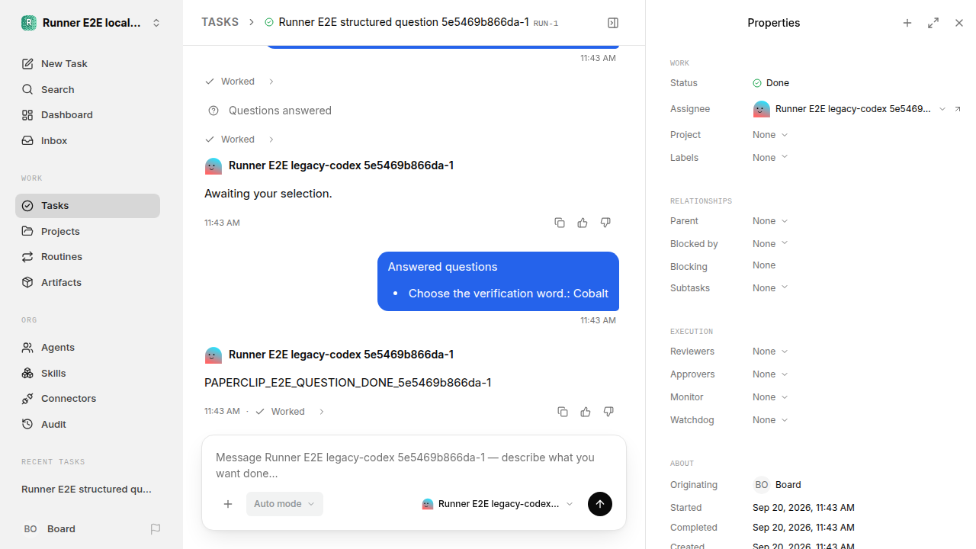The width and height of the screenshot is (976, 549).
Task: Expand the second Worked step above agent name
Action: click(x=239, y=140)
